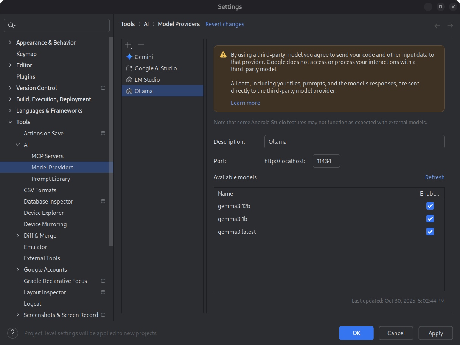Add a new model provider
Image resolution: width=460 pixels, height=345 pixels.
tap(128, 45)
